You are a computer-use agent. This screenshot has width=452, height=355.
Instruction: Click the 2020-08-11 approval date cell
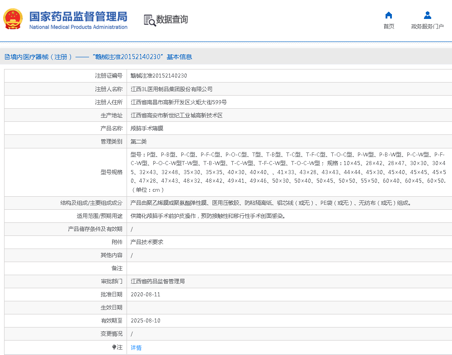tap(145, 294)
